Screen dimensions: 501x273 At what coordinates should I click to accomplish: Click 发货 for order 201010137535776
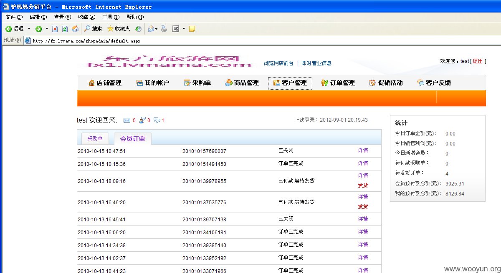pos(363,207)
